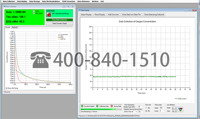This screenshot has height=119, width=200.
Task: Open the TEMP Correction menu
Action: tap(69, 2)
